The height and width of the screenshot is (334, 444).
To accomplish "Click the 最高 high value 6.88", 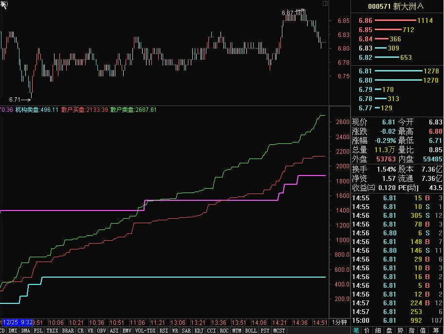I will coord(436,131).
